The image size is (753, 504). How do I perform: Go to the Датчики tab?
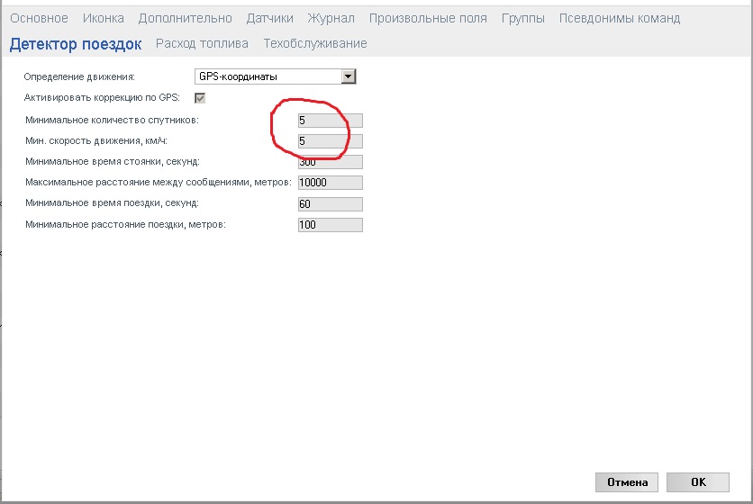pos(269,18)
